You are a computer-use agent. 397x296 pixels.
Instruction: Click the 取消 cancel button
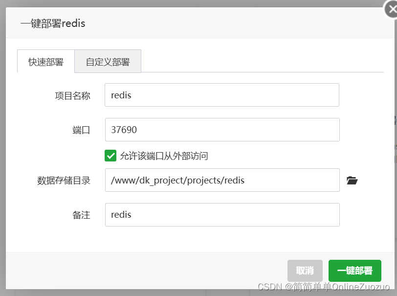(x=305, y=271)
